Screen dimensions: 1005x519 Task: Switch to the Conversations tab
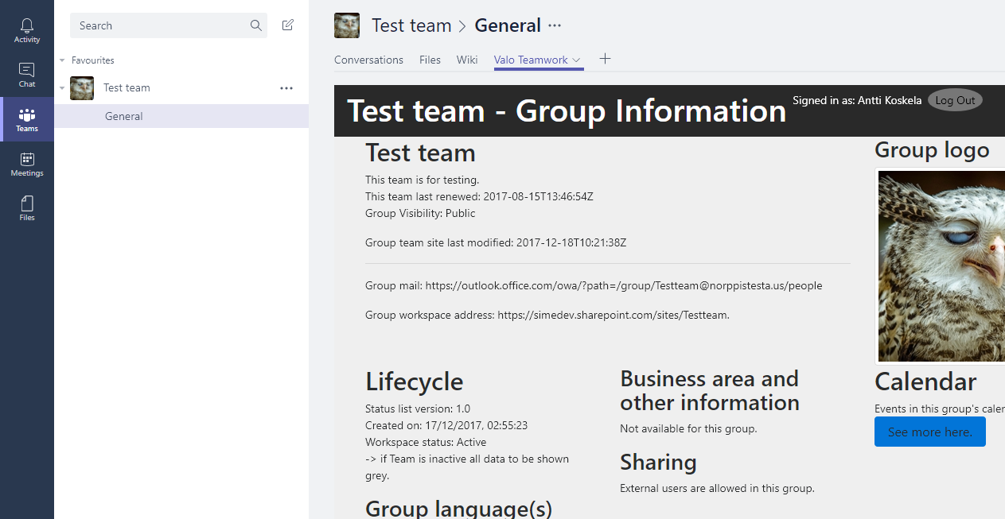pyautogui.click(x=368, y=60)
